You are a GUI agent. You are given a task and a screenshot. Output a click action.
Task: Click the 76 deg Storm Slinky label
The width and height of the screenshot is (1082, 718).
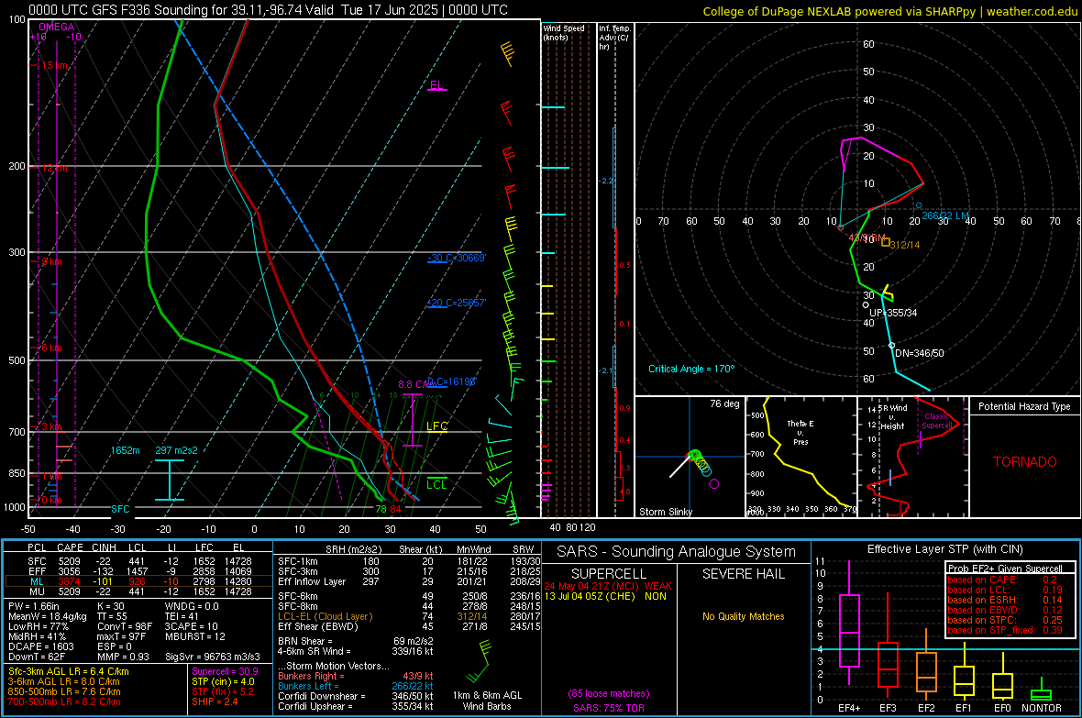(724, 403)
